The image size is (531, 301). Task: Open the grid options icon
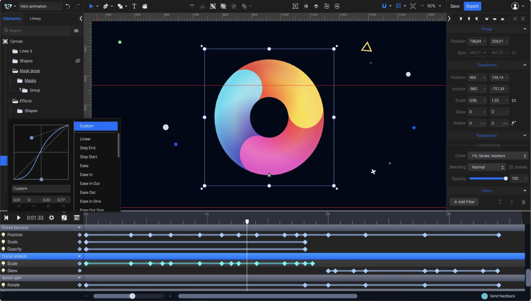pyautogui.click(x=399, y=6)
